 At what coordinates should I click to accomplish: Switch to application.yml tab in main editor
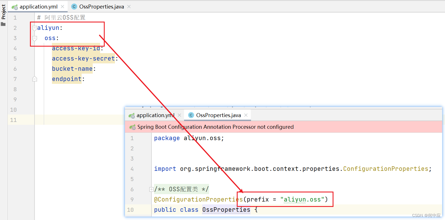coord(39,7)
